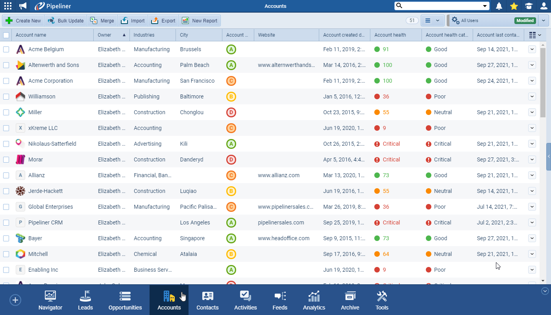Click the megaphone announcements icon
551x315 pixels.
click(23, 6)
